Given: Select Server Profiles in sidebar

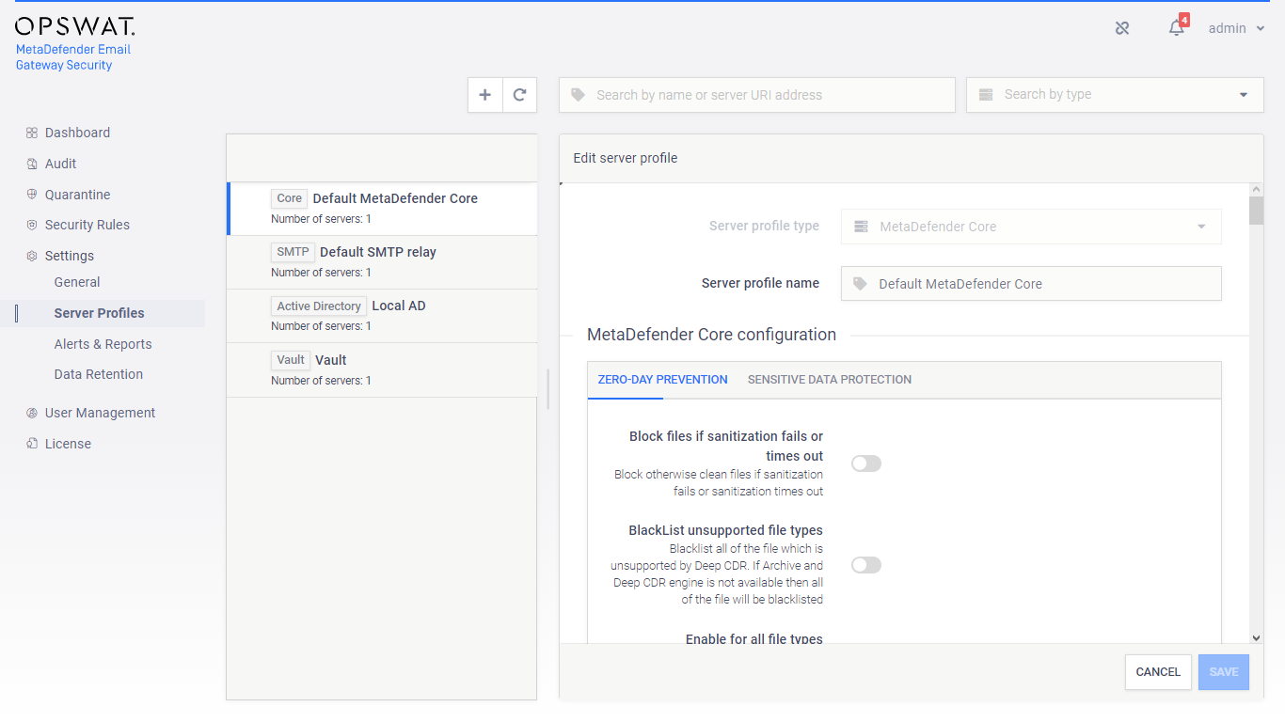Looking at the screenshot, I should (100, 313).
